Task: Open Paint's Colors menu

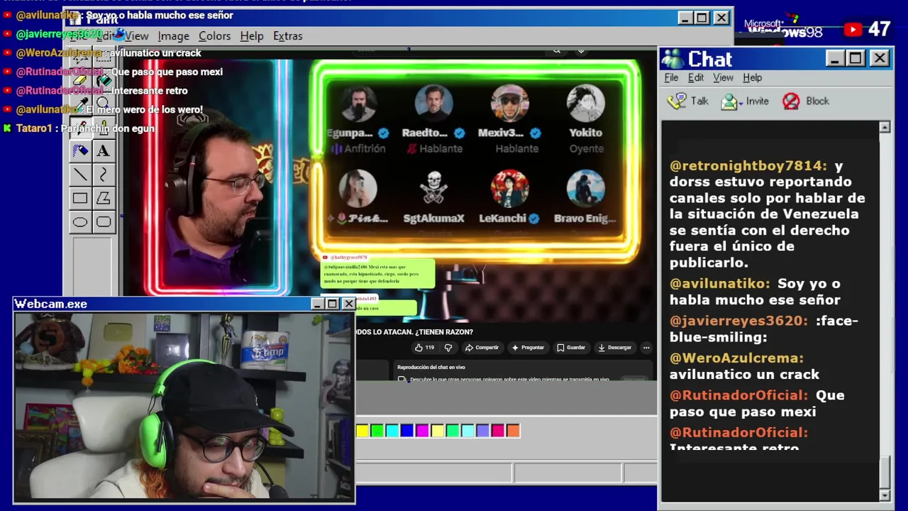Action: click(214, 35)
